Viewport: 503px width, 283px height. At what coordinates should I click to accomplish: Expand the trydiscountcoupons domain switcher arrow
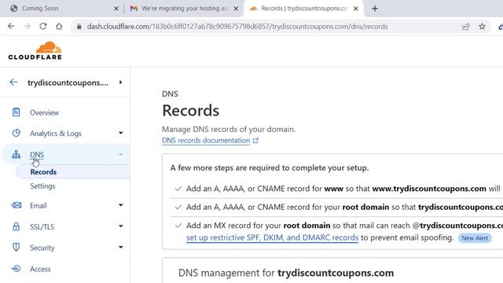[120, 83]
